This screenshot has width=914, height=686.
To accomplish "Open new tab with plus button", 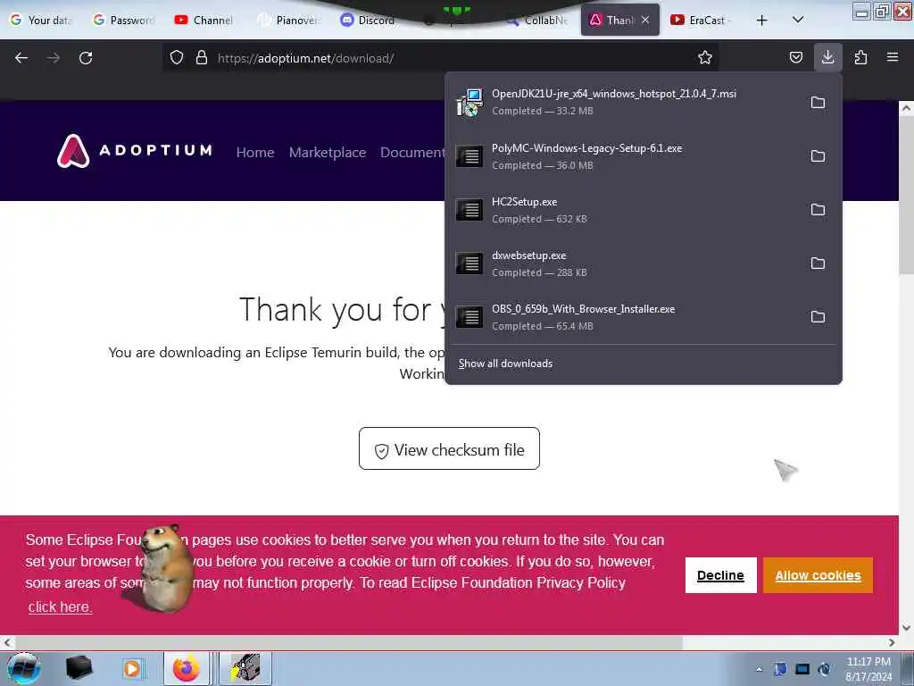I will (x=762, y=21).
